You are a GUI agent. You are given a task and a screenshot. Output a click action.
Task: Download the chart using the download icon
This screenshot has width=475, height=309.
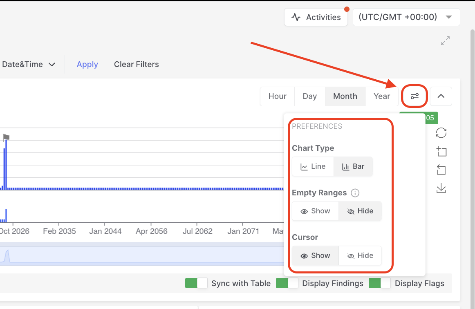[x=441, y=188]
